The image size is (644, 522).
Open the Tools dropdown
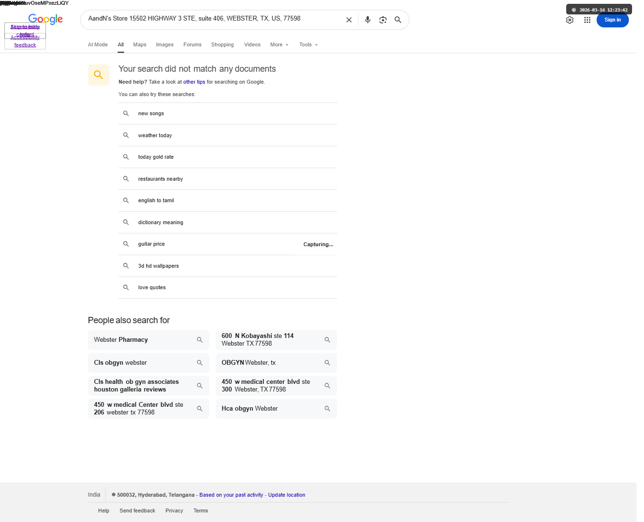click(309, 45)
